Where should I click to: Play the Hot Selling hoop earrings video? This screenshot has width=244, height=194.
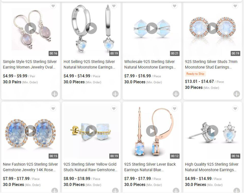91,28
